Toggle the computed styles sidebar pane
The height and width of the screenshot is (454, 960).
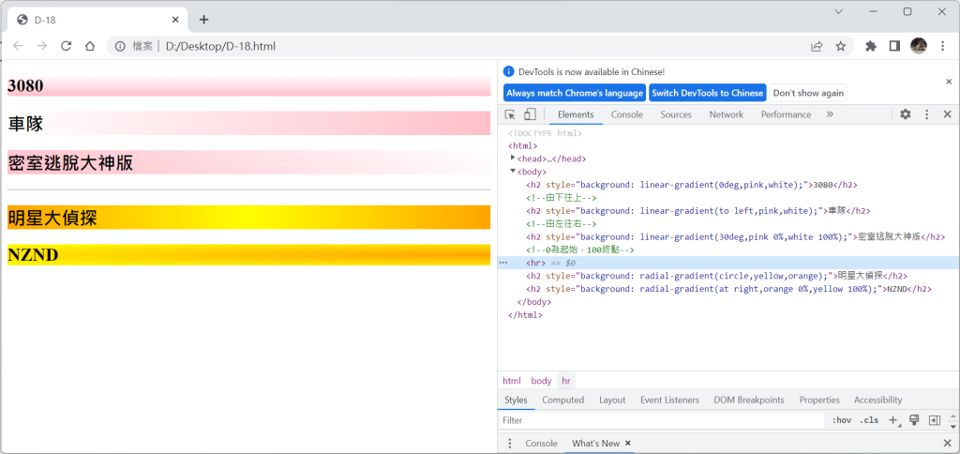(935, 420)
